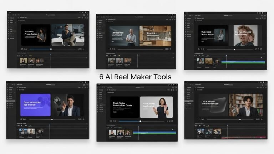Select the highlighted sidebar item in purple slide window
This screenshot has height=154, width=274.
[x=11, y=101]
